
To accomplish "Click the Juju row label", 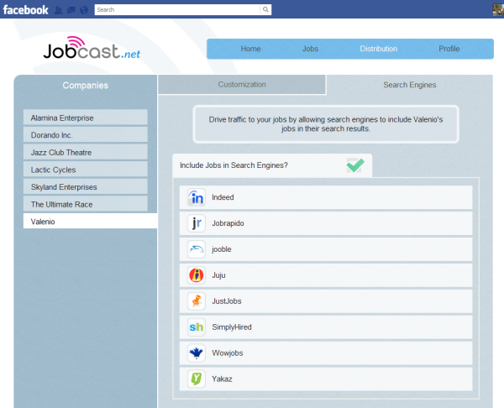I will click(218, 275).
